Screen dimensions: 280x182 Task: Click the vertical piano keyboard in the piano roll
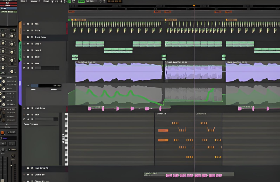click(66, 139)
